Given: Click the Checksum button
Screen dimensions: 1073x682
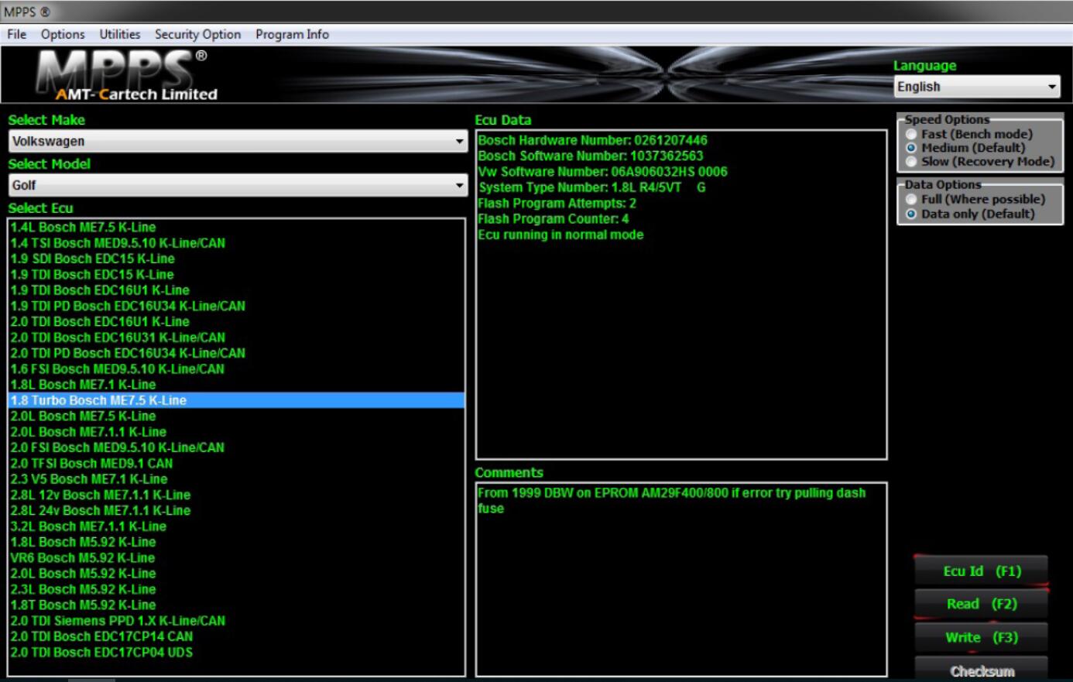Looking at the screenshot, I should pos(981,670).
